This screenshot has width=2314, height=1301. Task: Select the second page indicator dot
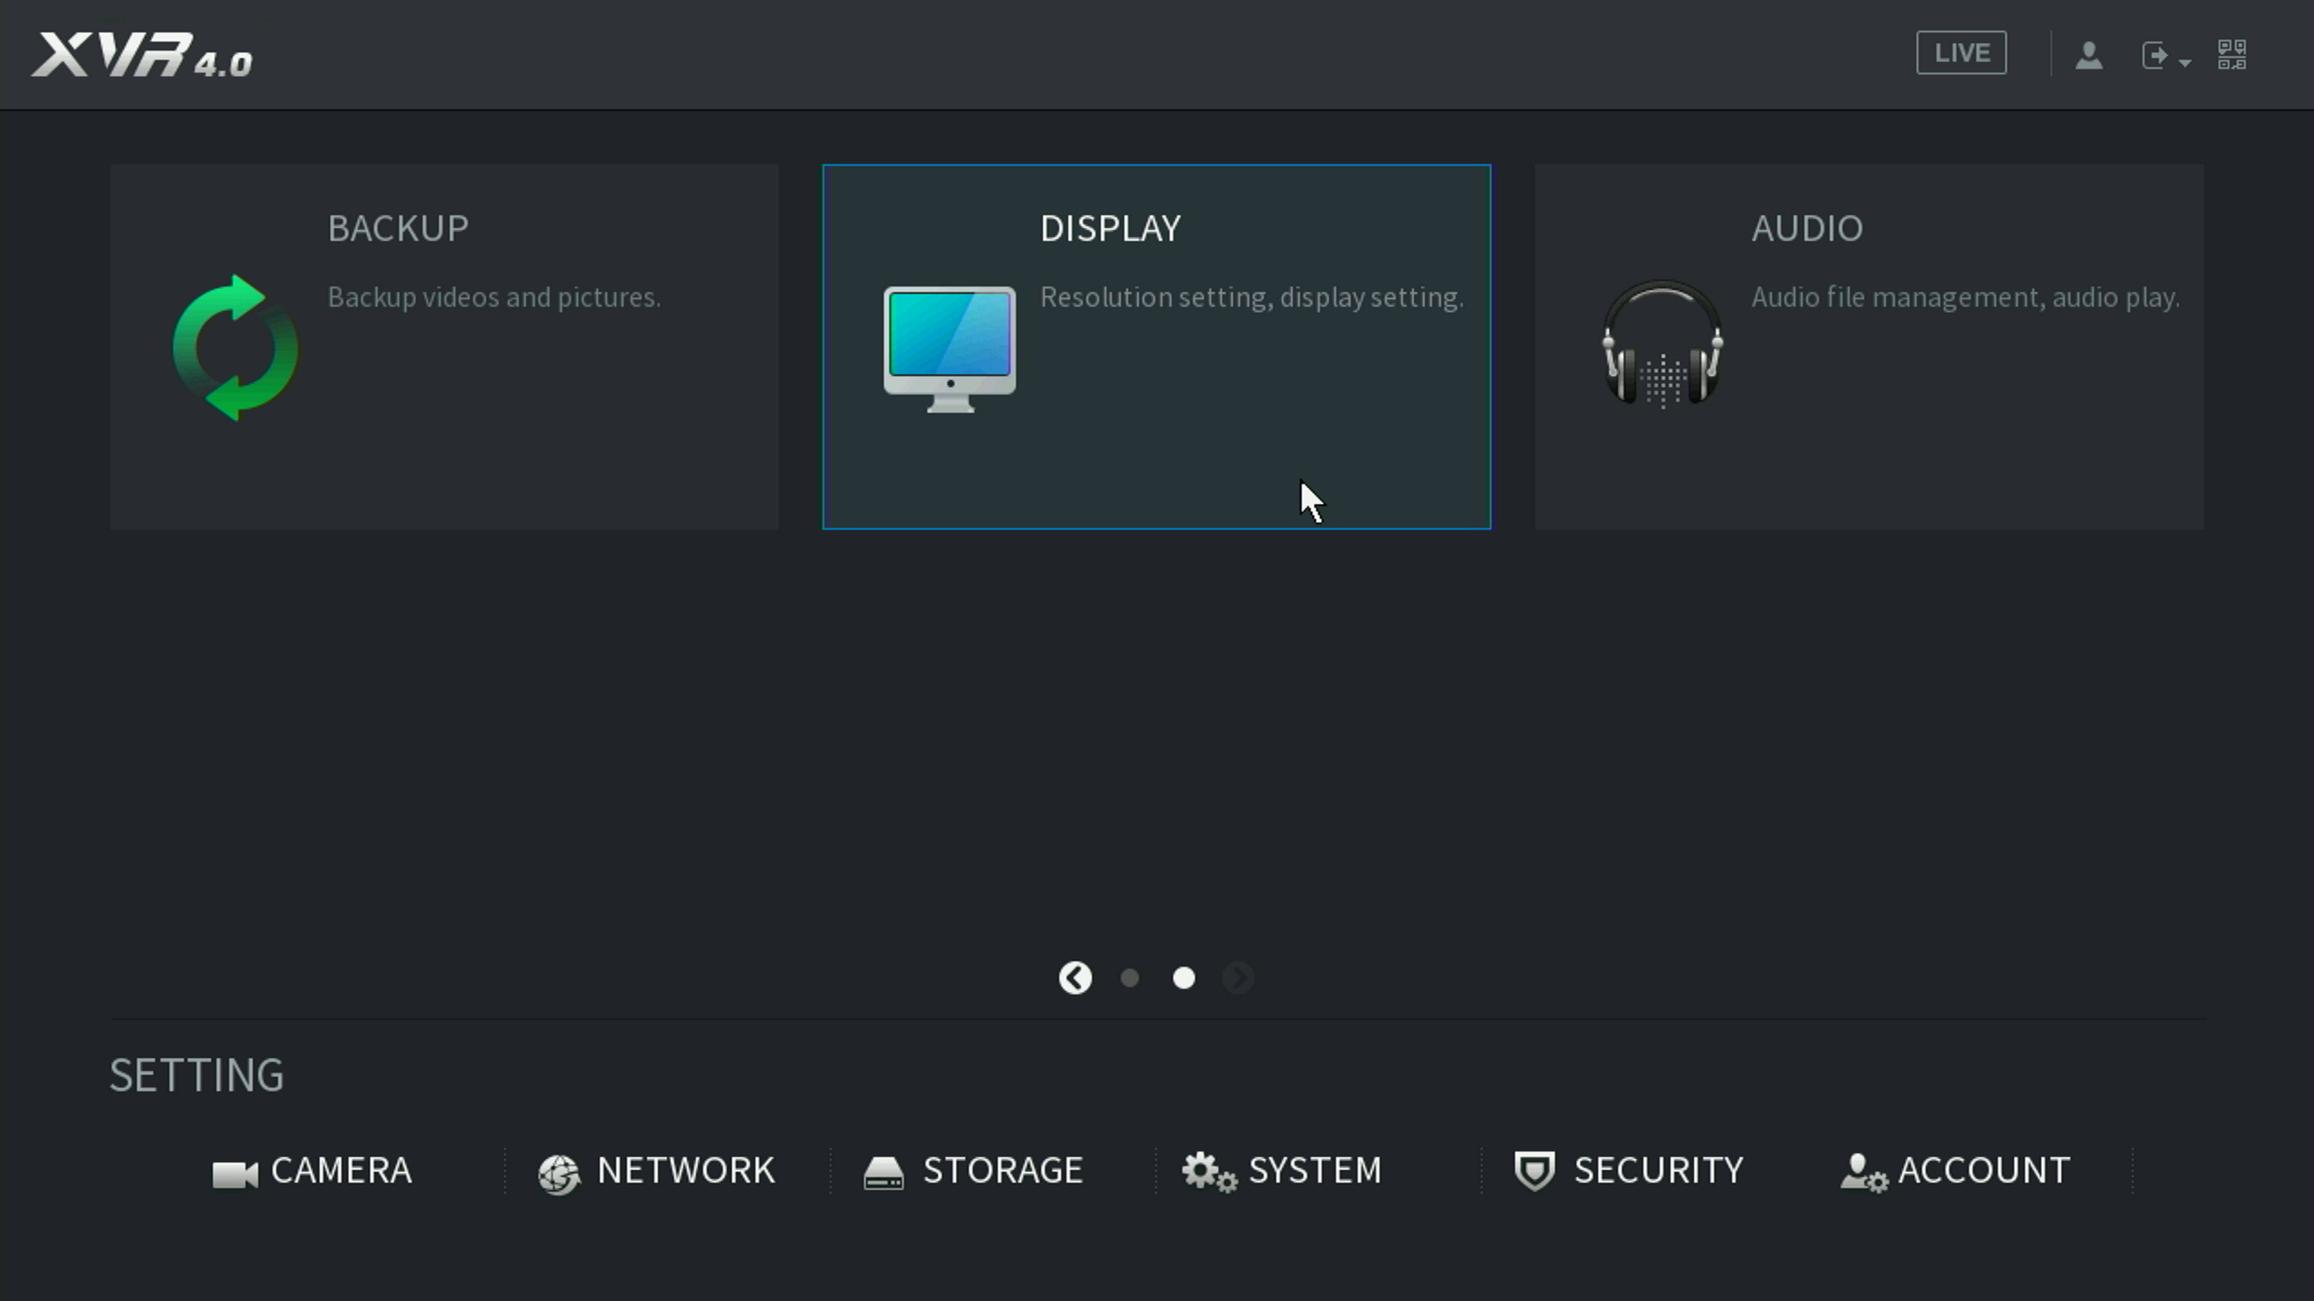[x=1183, y=978]
